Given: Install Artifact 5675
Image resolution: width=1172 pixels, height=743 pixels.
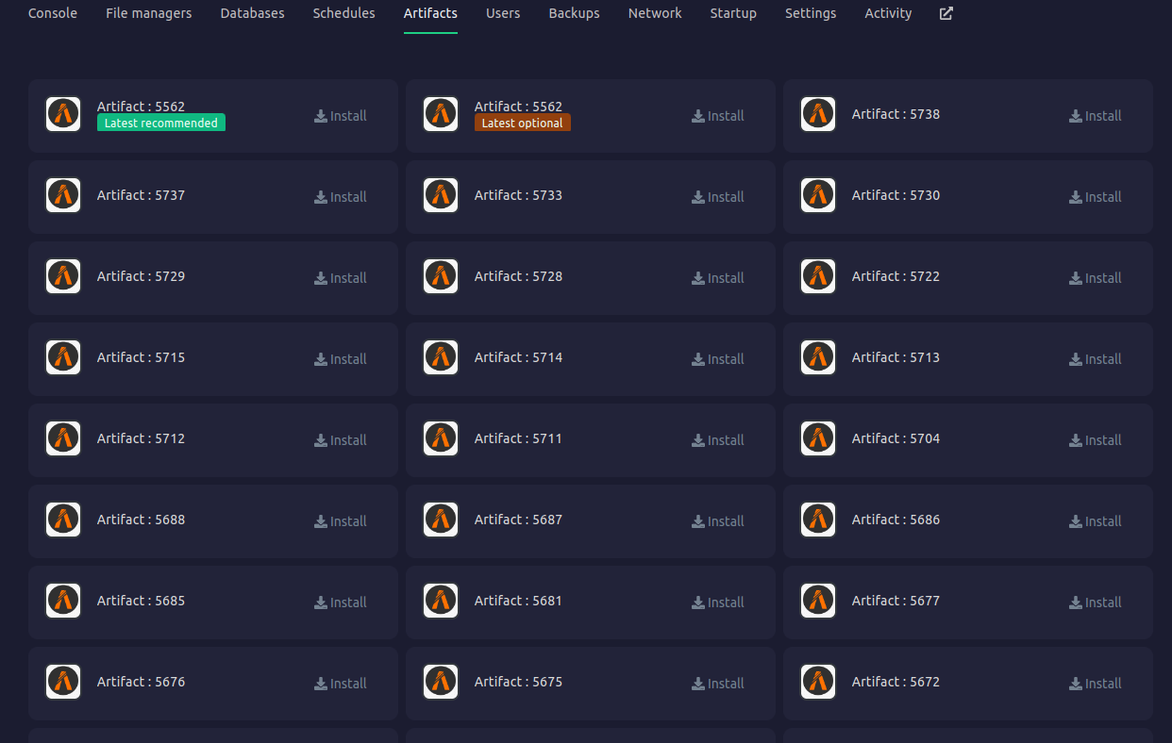Looking at the screenshot, I should (x=718, y=684).
